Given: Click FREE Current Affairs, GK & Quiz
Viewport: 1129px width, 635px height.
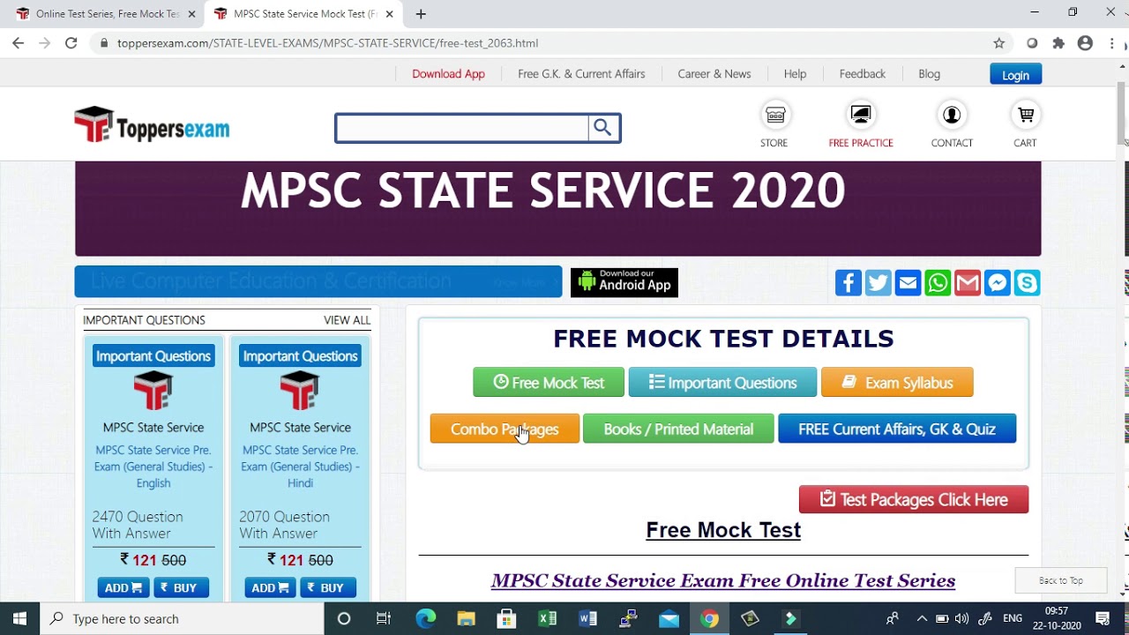Looking at the screenshot, I should click(897, 430).
